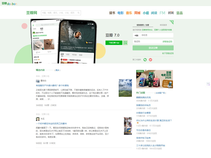Click the search magnifier icon

click(x=79, y=13)
